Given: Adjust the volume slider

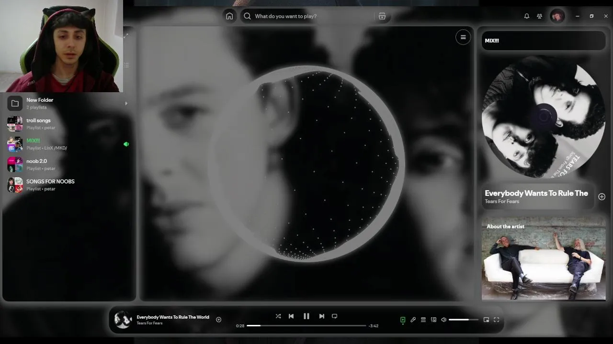Looking at the screenshot, I should click(463, 320).
